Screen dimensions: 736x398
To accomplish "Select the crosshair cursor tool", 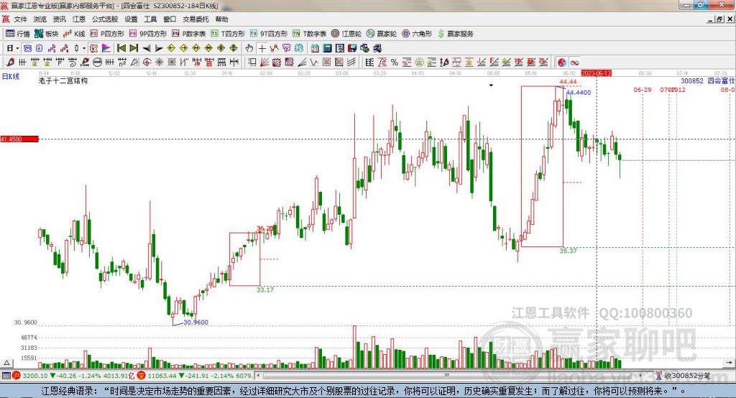I will (262, 48).
